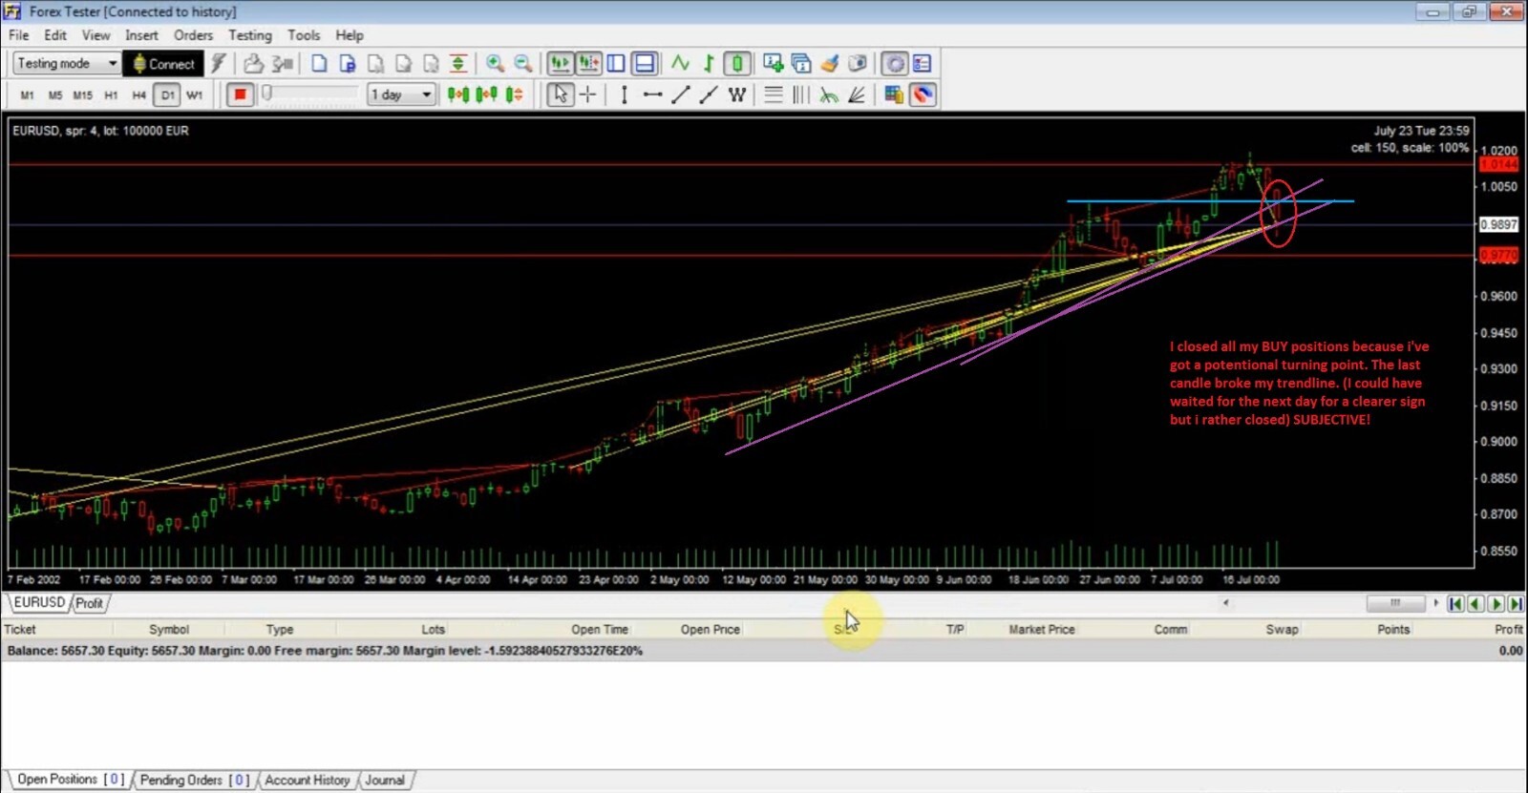This screenshot has width=1528, height=793.
Task: Toggle the chart auto-scroll button
Action: 560,64
